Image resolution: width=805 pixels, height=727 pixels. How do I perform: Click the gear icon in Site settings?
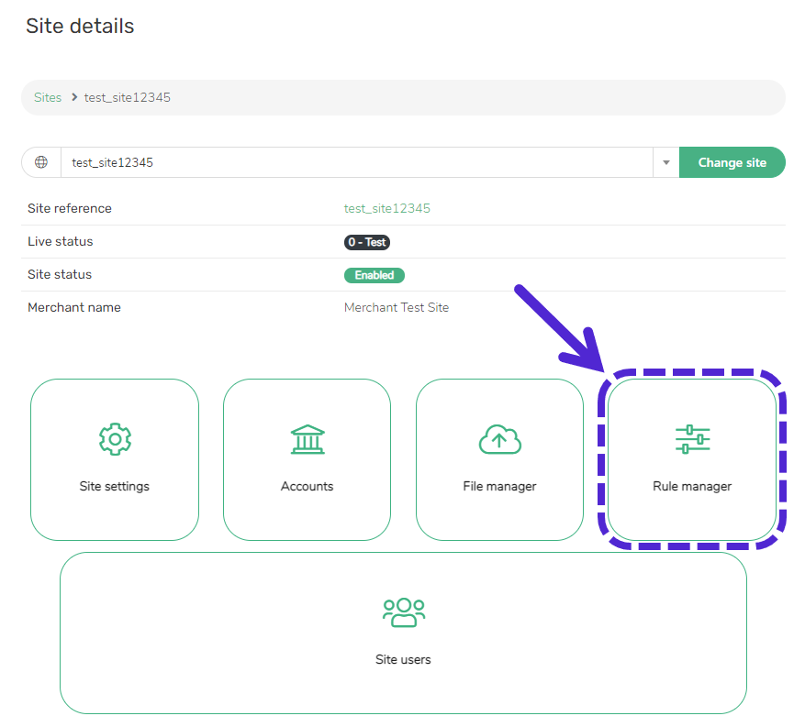(115, 439)
